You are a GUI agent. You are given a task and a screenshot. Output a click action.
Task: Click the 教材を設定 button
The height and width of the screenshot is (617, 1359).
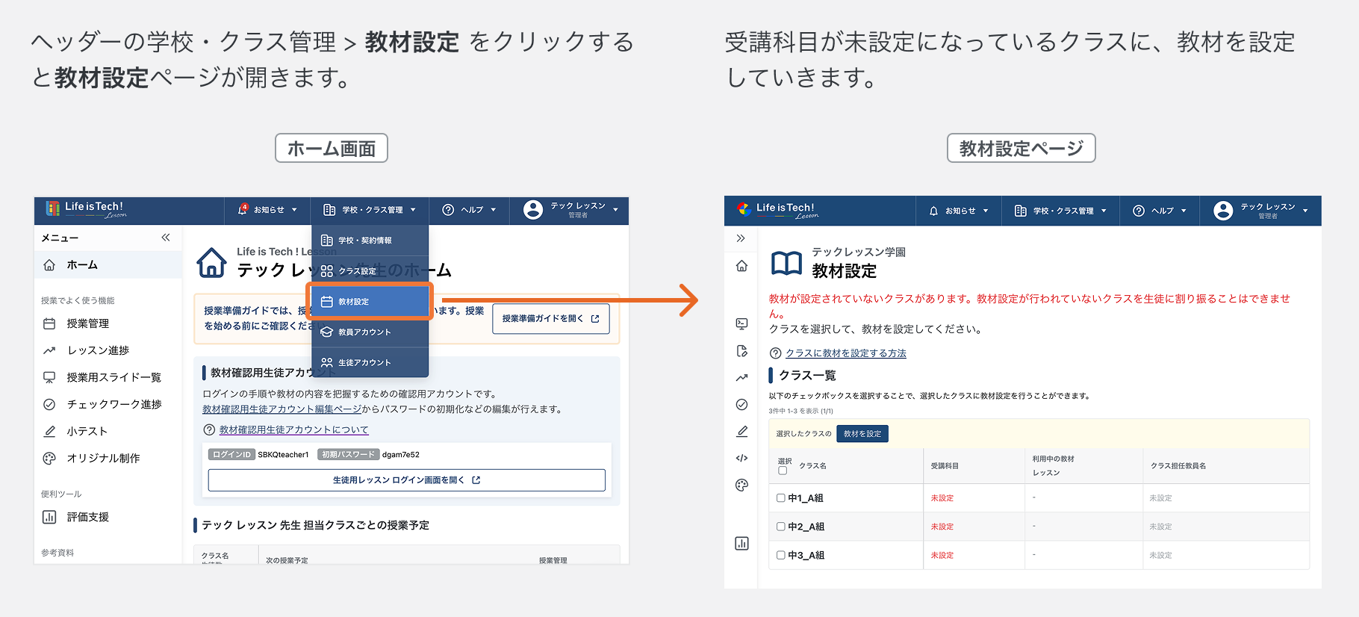(x=862, y=434)
